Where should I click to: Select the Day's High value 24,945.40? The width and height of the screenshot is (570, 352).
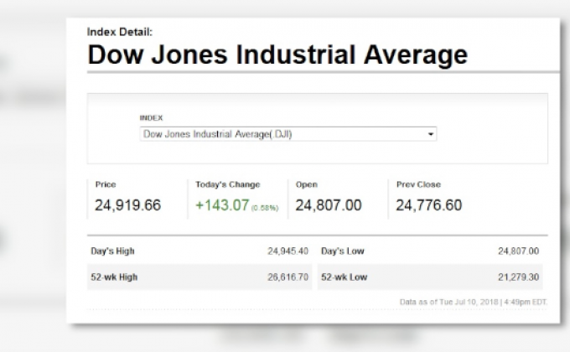288,251
